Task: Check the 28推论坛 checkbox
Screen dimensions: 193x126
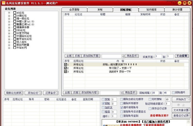Action: tap(15, 15)
